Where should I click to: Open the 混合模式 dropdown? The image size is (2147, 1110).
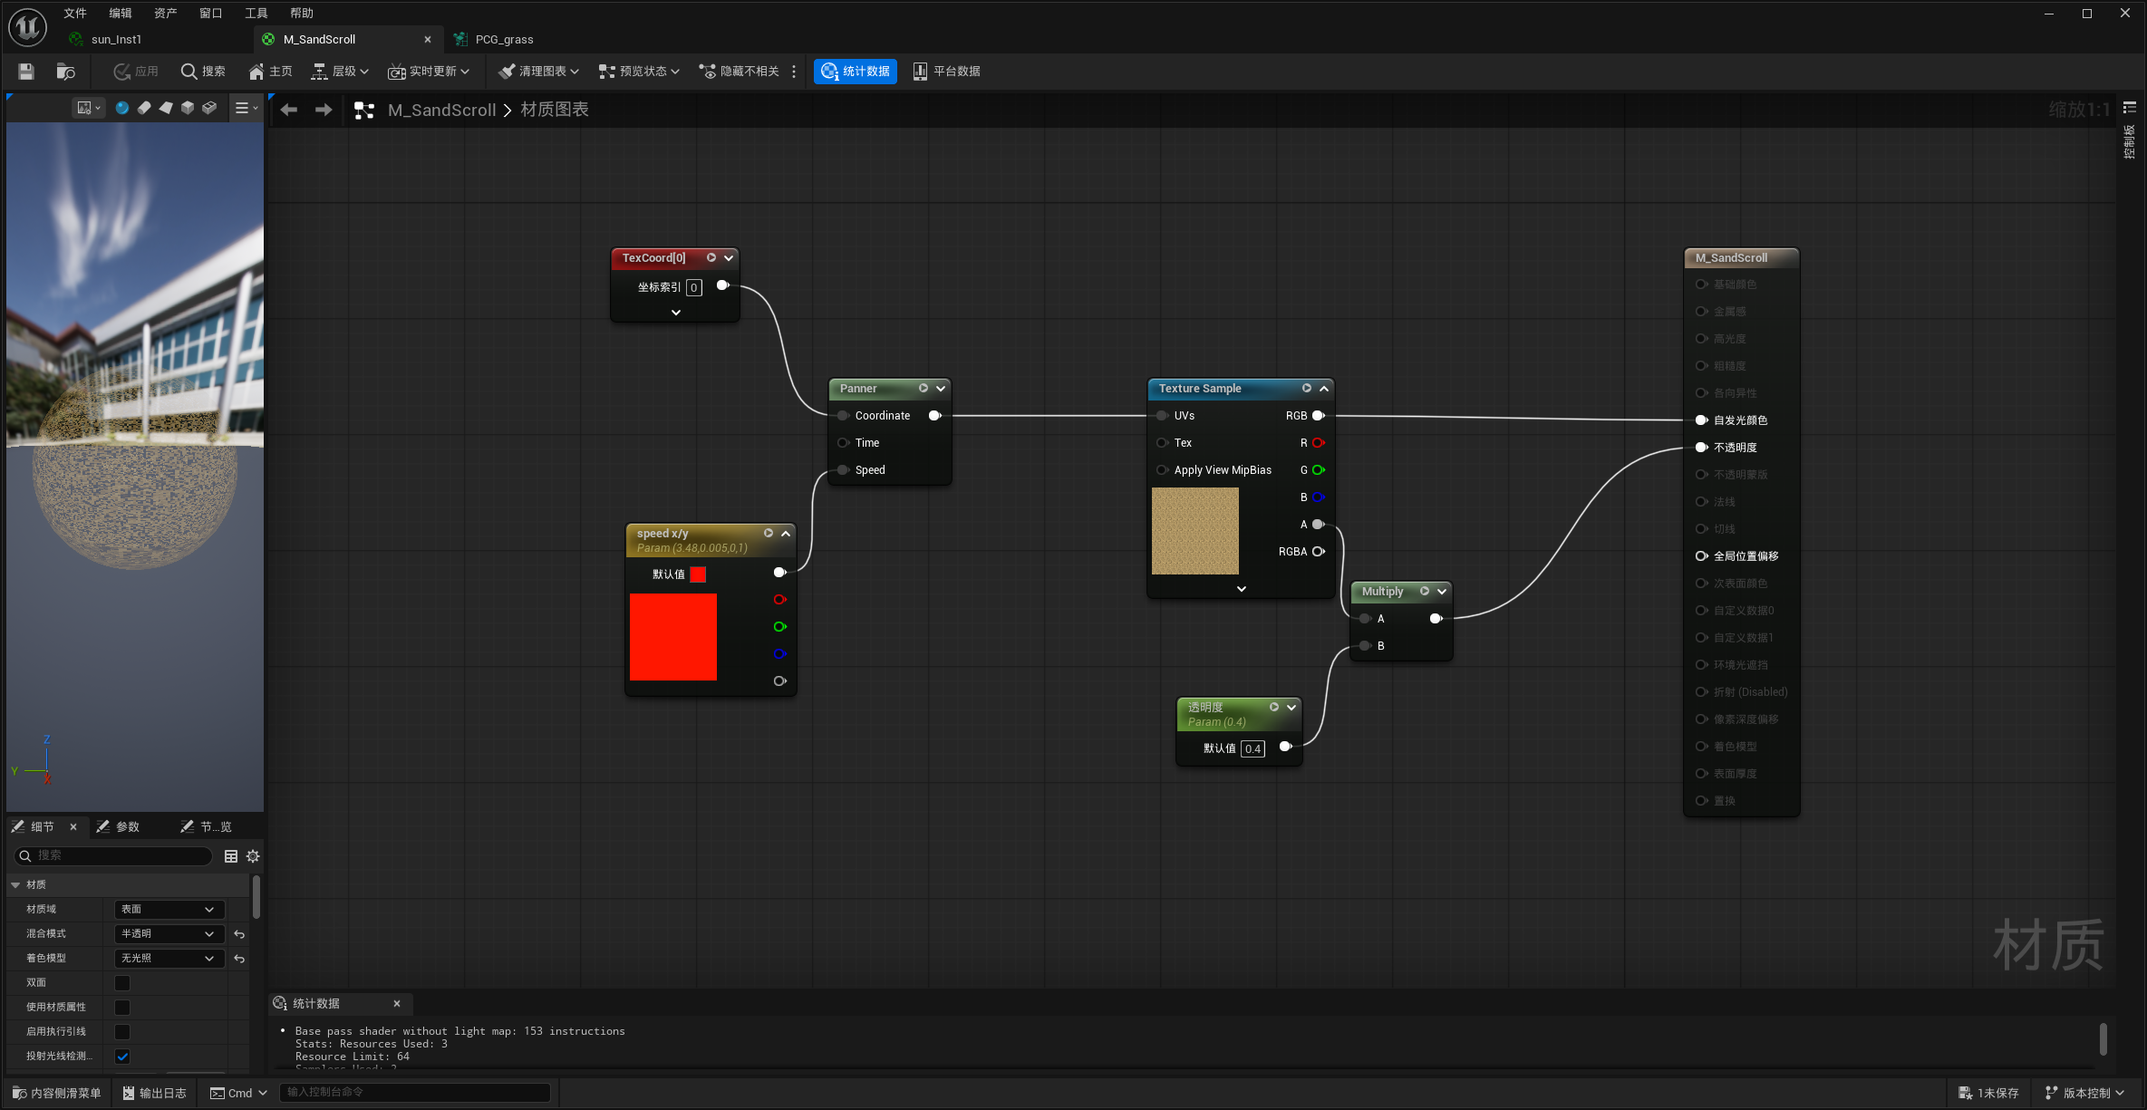pos(169,933)
